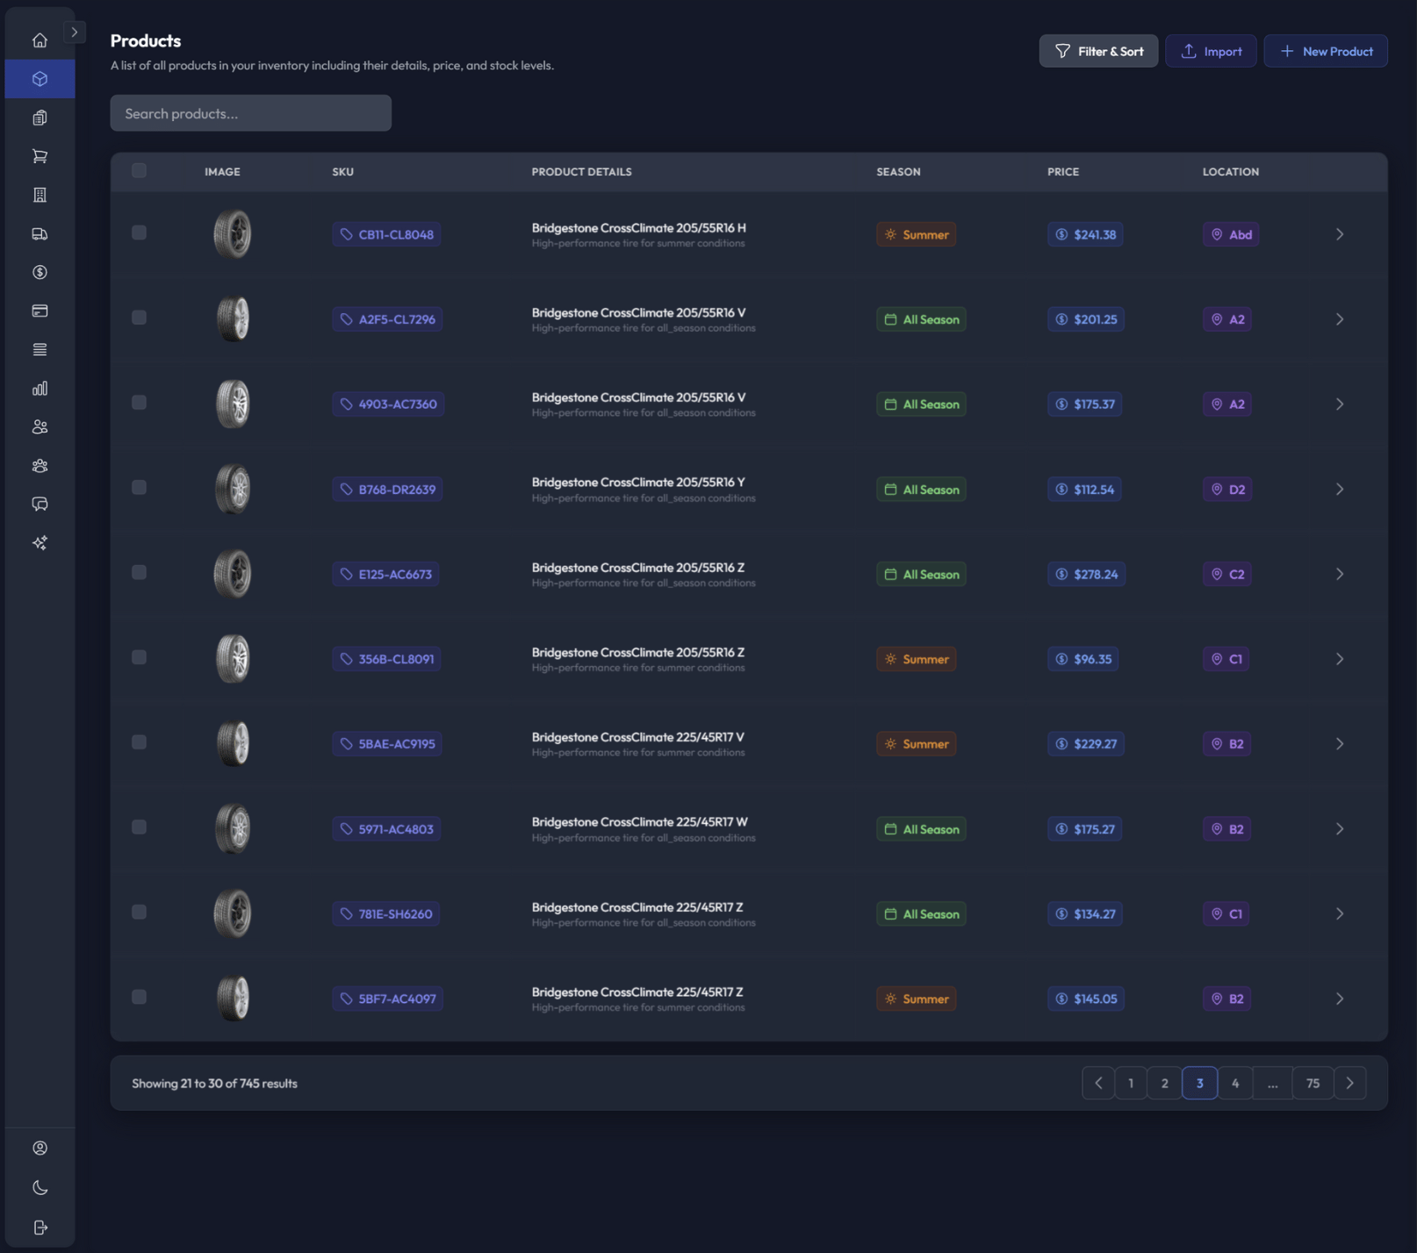
Task: Open the shopping cart sidebar icon
Action: coord(40,156)
